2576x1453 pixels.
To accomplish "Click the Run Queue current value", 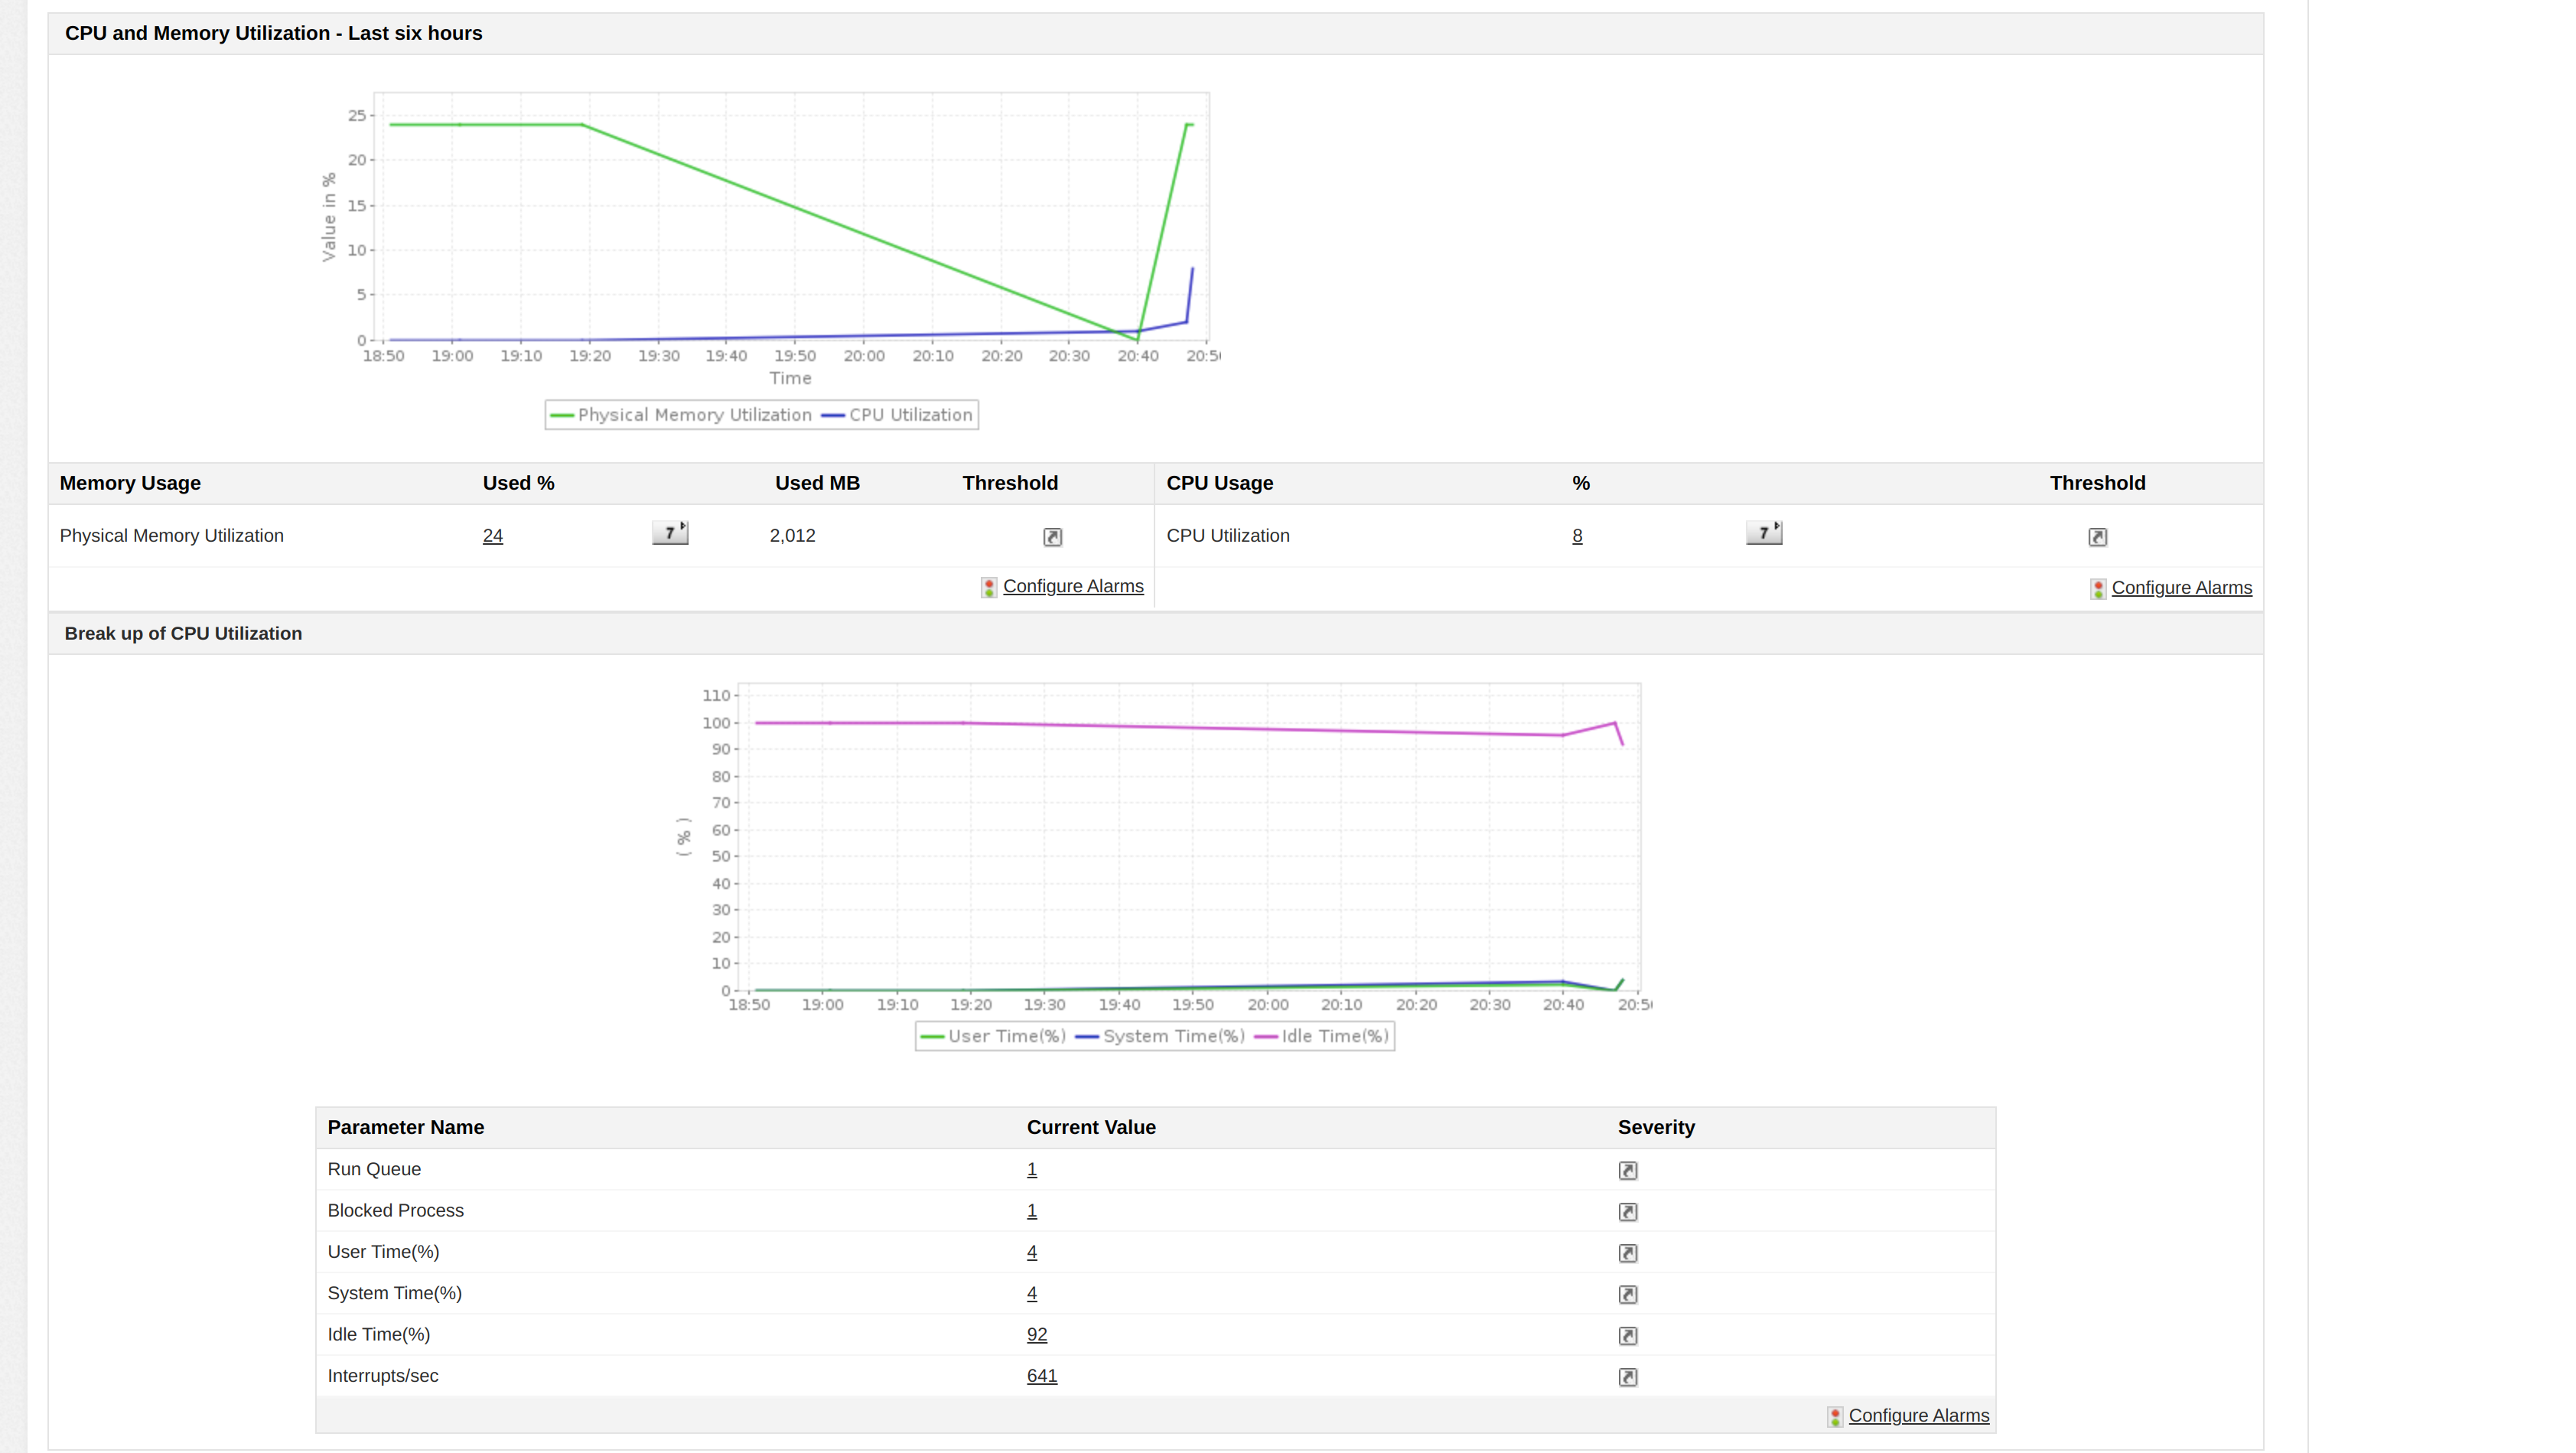I will tap(1032, 1169).
